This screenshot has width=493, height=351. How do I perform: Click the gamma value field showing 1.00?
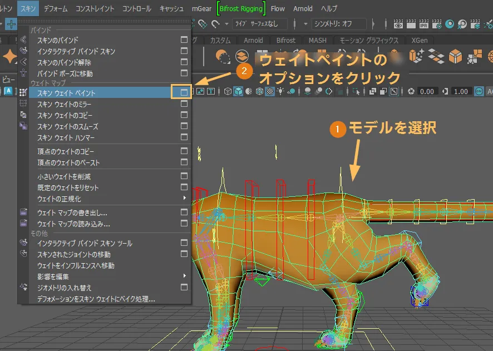click(x=461, y=92)
